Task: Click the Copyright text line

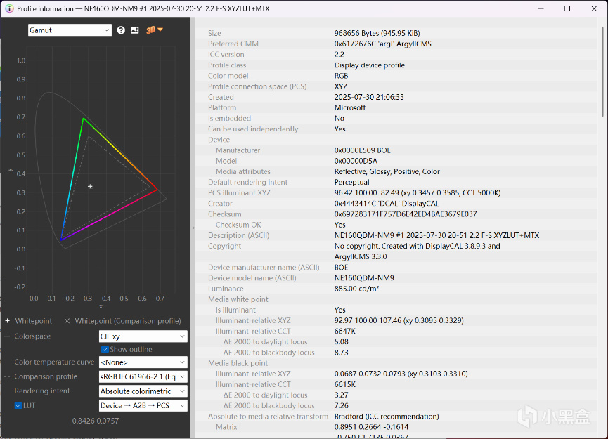Action: [x=418, y=246]
